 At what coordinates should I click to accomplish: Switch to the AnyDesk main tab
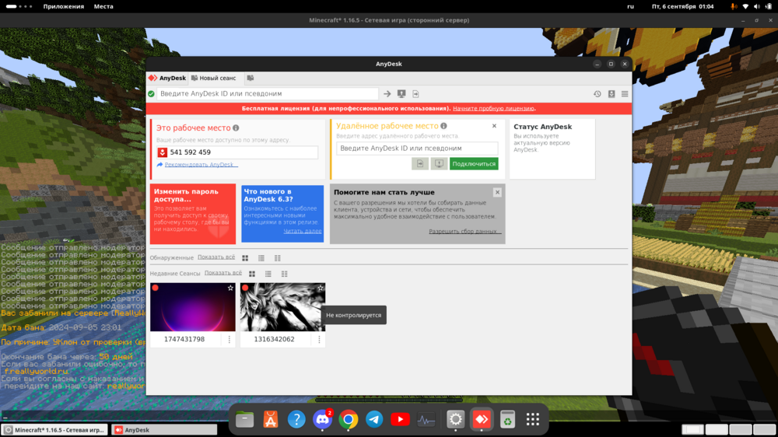coord(167,78)
